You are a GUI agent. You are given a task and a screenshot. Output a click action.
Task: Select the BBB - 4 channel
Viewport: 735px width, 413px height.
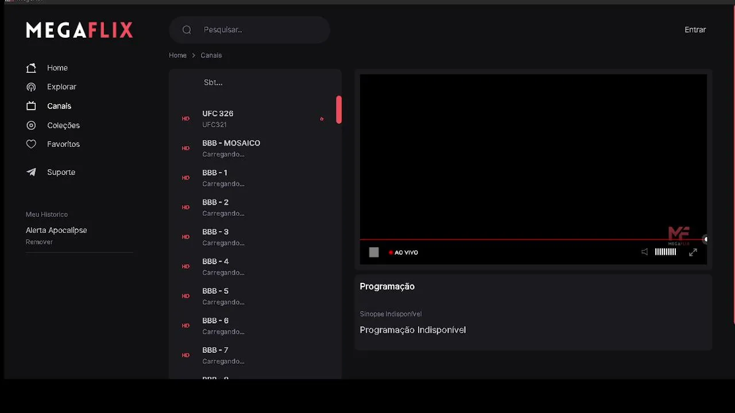tap(255, 267)
